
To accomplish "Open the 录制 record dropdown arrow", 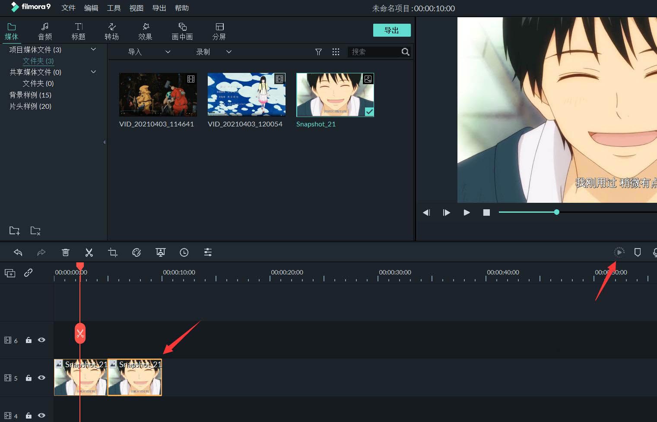I will [x=229, y=51].
